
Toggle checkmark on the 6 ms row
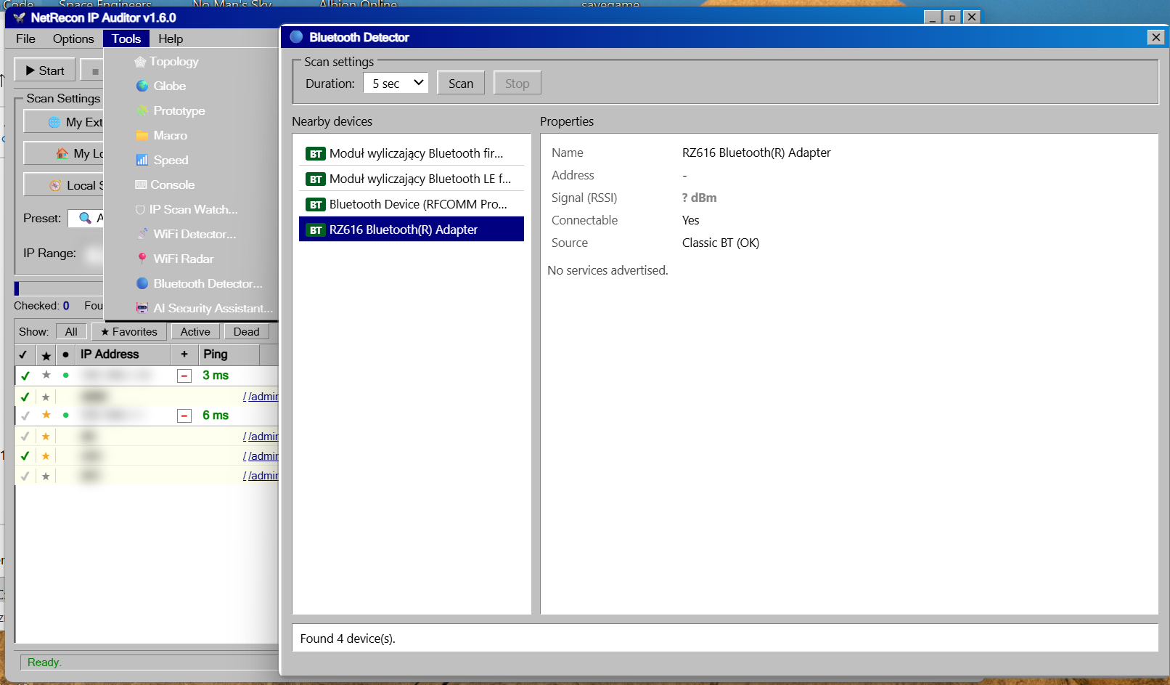pyautogui.click(x=25, y=416)
